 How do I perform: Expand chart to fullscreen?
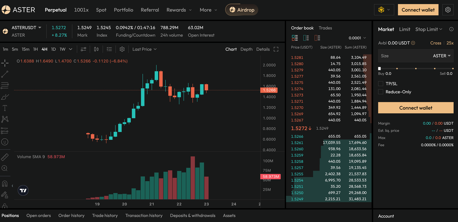tap(276, 49)
